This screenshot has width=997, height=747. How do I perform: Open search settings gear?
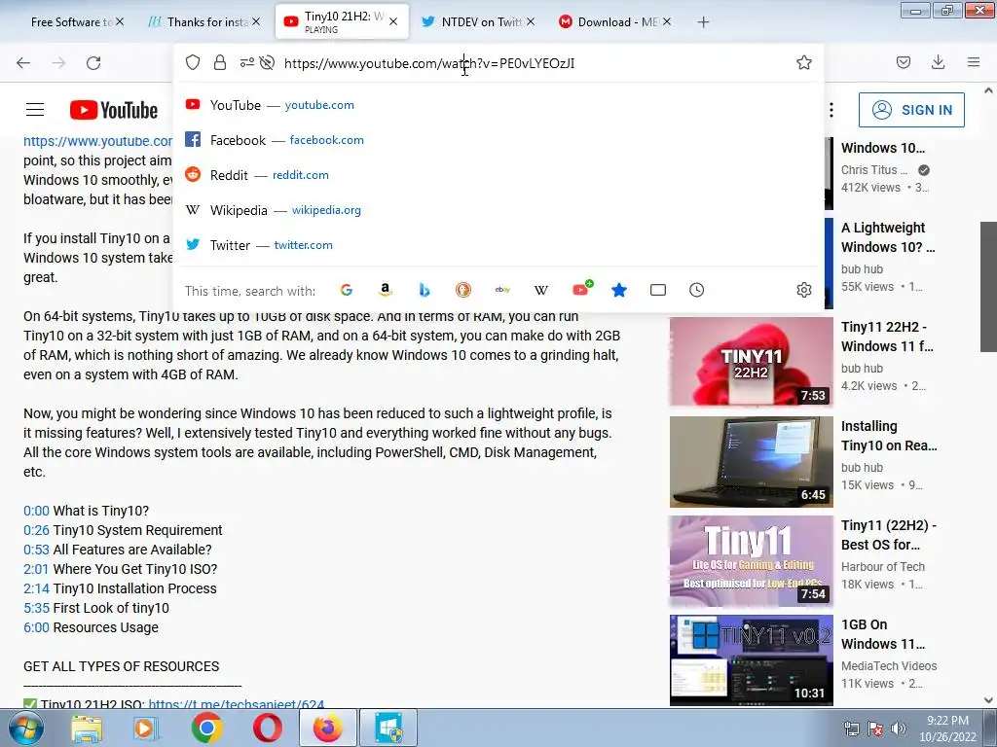[803, 290]
